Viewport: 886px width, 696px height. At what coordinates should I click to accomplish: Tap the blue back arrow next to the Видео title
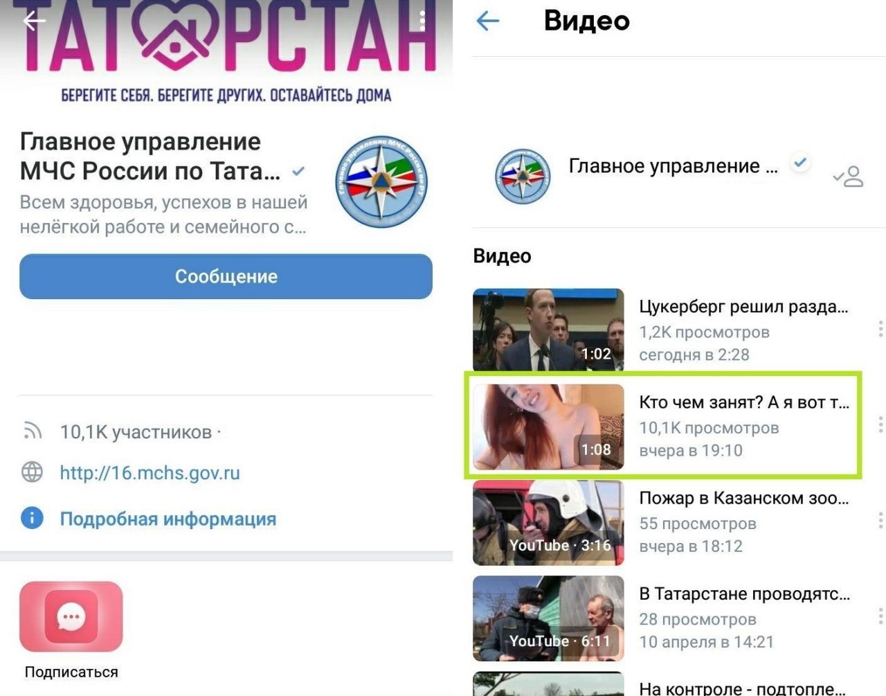488,21
